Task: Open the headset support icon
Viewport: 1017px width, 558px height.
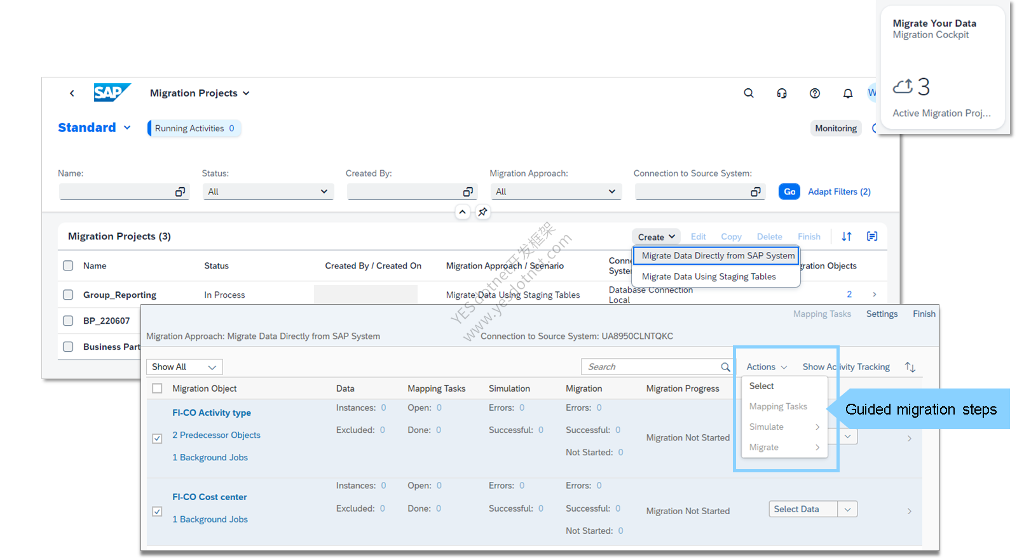Action: (x=782, y=93)
